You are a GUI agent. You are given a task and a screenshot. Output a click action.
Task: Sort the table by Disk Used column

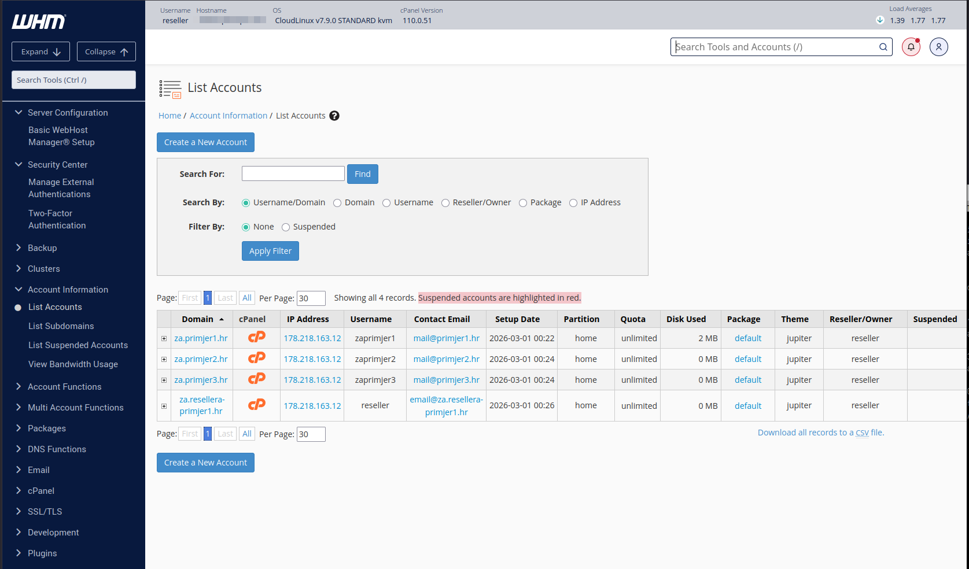coord(686,319)
